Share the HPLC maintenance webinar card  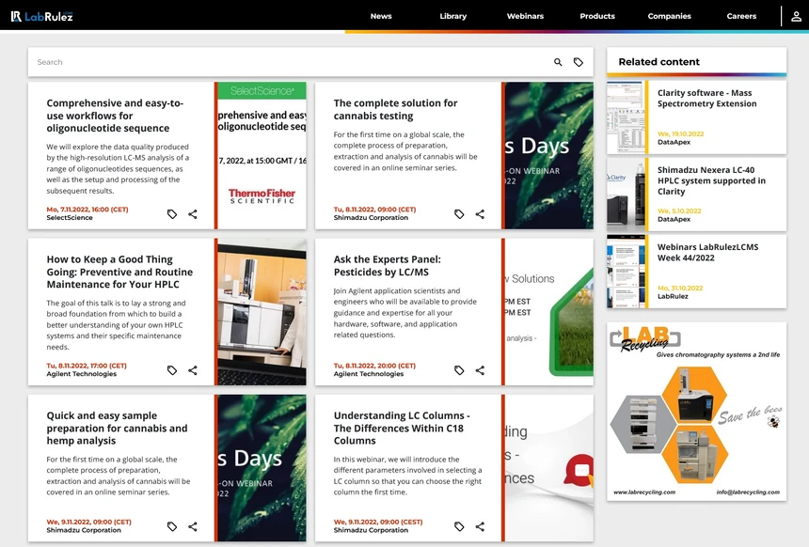pyautogui.click(x=193, y=370)
